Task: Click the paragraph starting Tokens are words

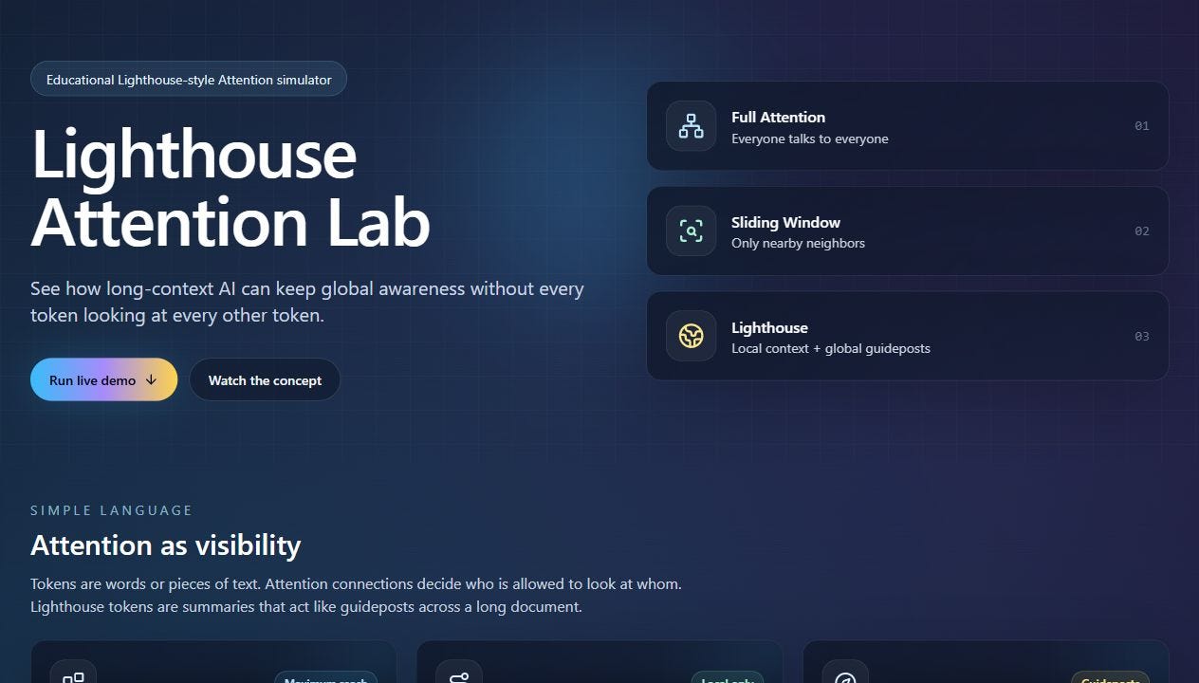Action: 356,595
